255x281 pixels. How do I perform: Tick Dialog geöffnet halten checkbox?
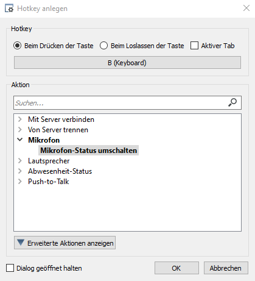pyautogui.click(x=10, y=268)
